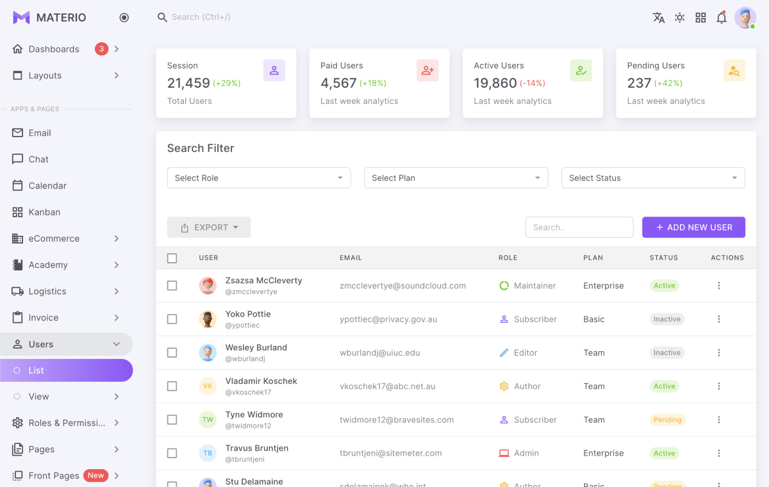Check the Vladamir Koschek row checkbox
This screenshot has width=769, height=487.
172,386
